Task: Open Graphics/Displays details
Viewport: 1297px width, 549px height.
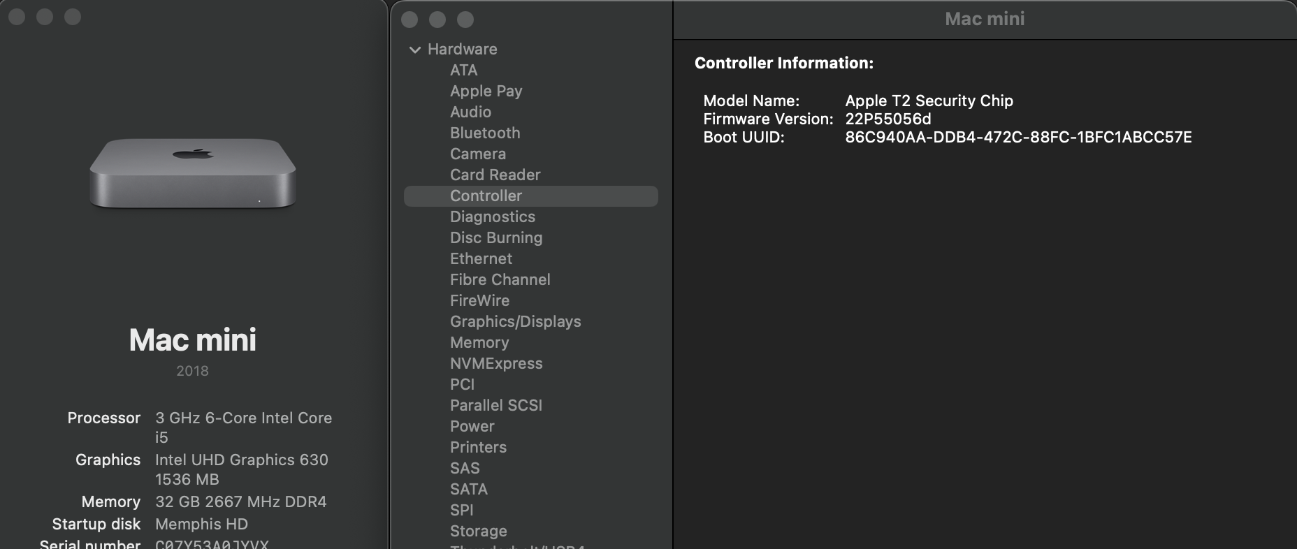Action: coord(515,321)
